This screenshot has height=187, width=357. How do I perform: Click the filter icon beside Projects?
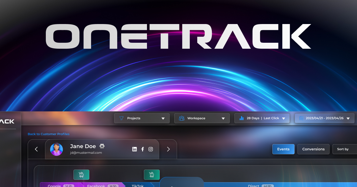(x=122, y=118)
